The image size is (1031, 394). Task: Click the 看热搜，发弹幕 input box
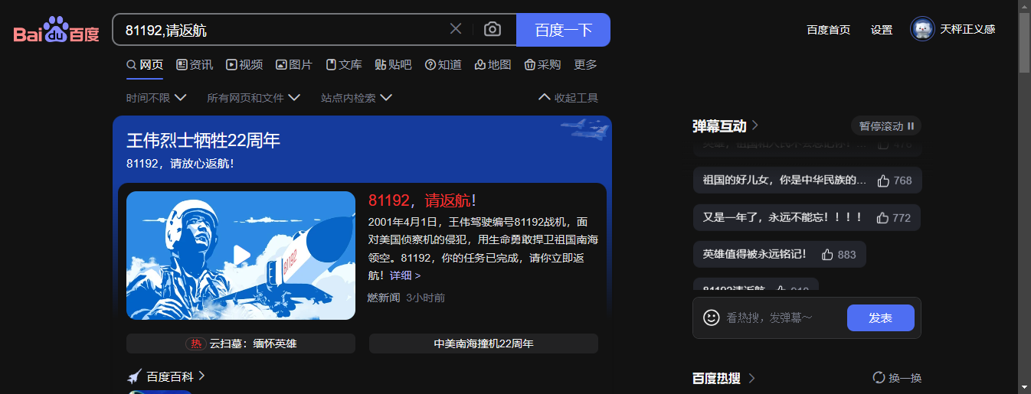[781, 317]
